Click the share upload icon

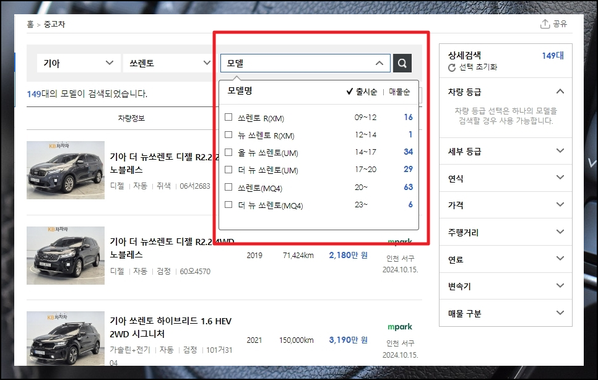click(545, 24)
